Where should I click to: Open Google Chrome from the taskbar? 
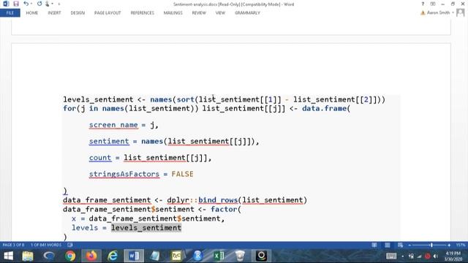(x=70, y=256)
